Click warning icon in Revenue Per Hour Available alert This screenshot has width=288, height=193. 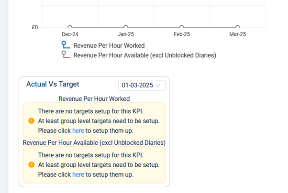32,165
